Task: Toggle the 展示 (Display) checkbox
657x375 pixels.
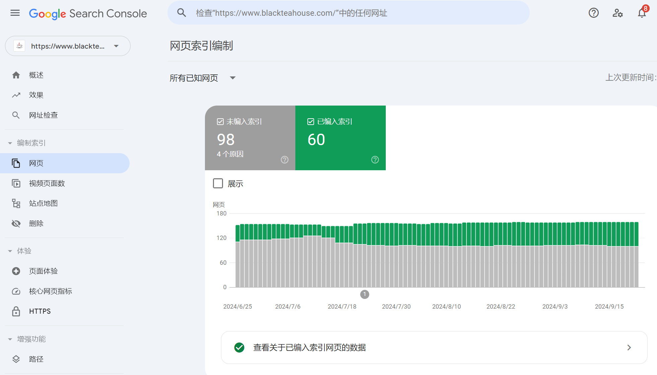Action: [x=218, y=183]
